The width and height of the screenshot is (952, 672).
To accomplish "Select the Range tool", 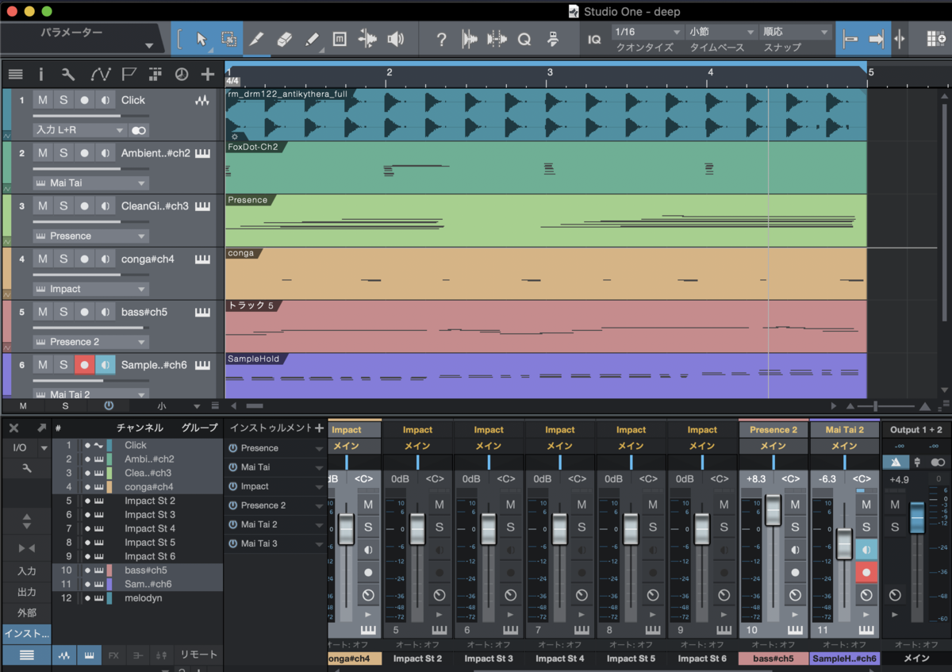I will 228,39.
